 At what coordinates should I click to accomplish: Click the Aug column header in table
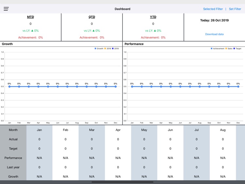point(223,130)
